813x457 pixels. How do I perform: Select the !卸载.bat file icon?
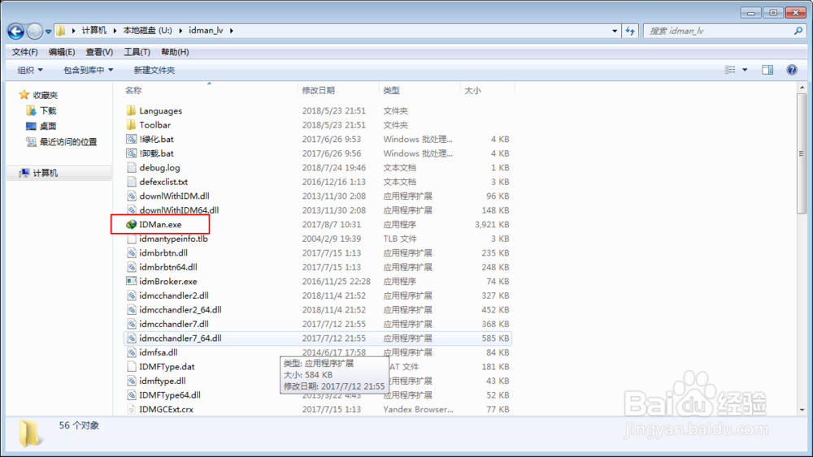click(131, 153)
